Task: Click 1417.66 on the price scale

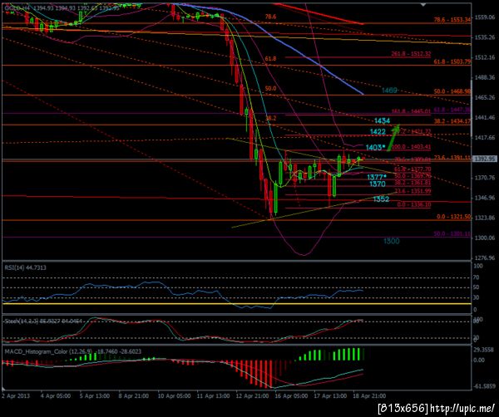Action: (x=483, y=137)
